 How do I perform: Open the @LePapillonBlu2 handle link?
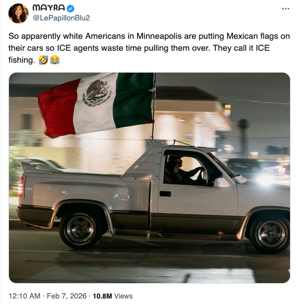pos(61,18)
